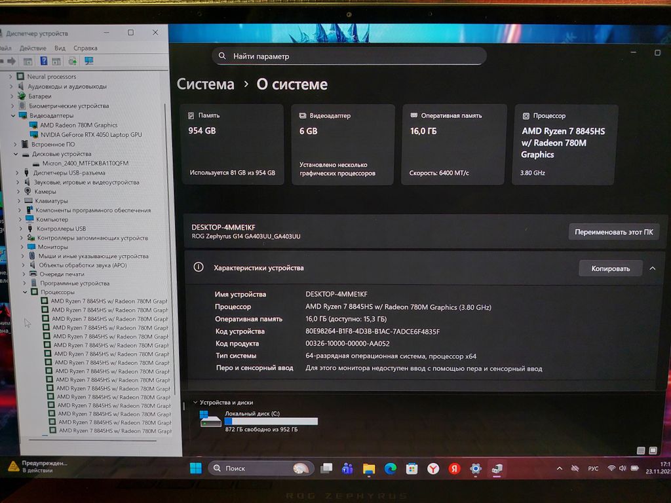Collapse the Характеристики устройства section chevron
This screenshot has height=503, width=671.
[652, 268]
